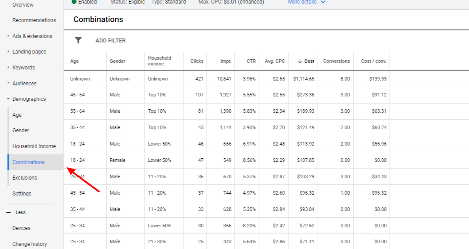Click the filter funnel icon
The width and height of the screenshot is (469, 249).
pos(78,40)
